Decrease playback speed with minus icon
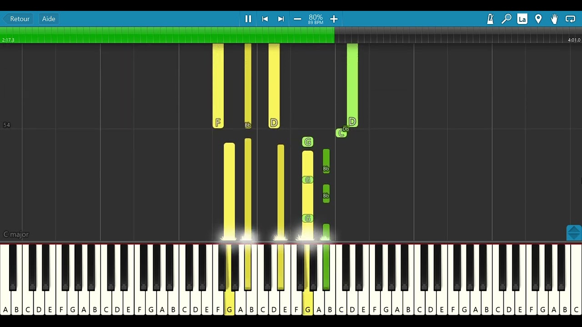Image resolution: width=582 pixels, height=327 pixels. [297, 19]
